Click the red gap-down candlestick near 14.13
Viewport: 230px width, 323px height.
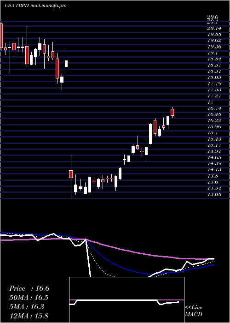coord(71,174)
